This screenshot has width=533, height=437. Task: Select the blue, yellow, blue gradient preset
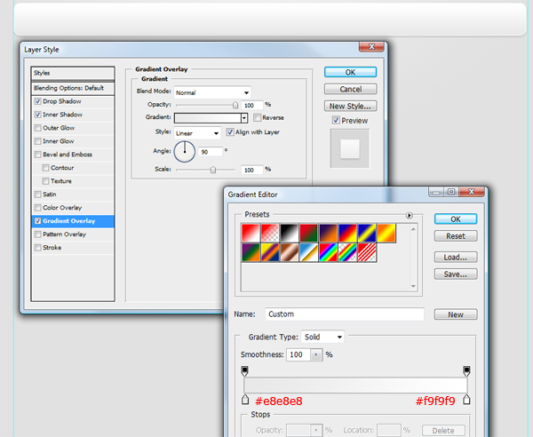click(x=367, y=233)
